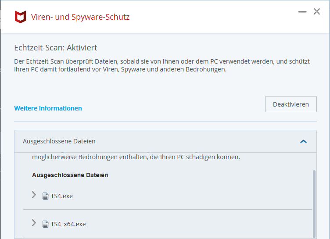This screenshot has height=239, width=330.
Task: Select the TS4.exe file name
Action: click(x=62, y=196)
